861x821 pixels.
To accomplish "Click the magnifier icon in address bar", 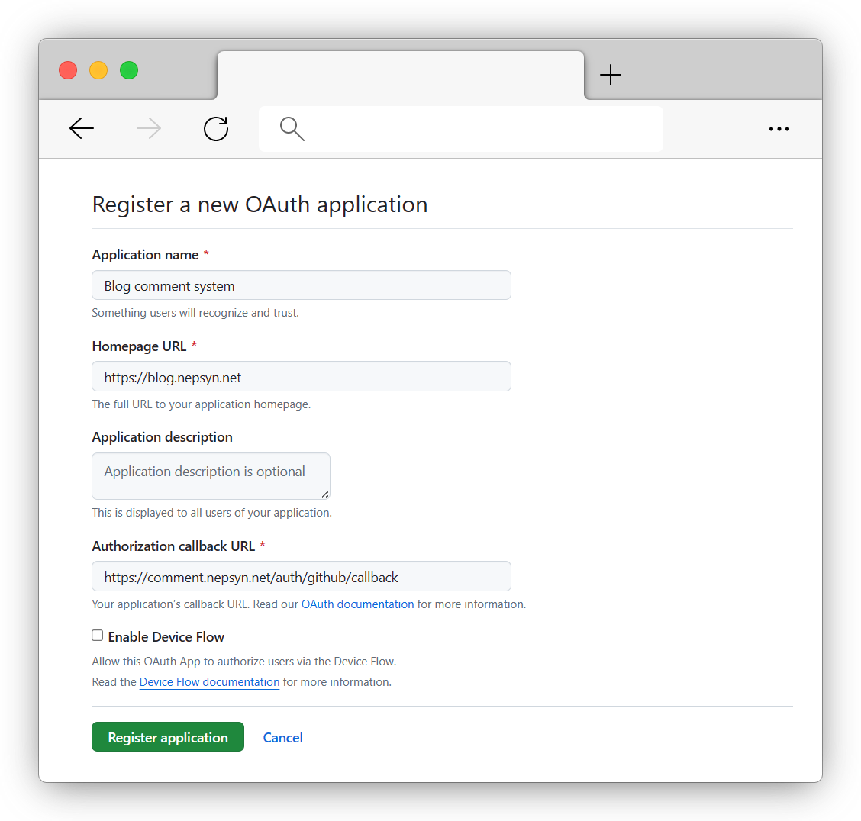I will click(x=292, y=129).
